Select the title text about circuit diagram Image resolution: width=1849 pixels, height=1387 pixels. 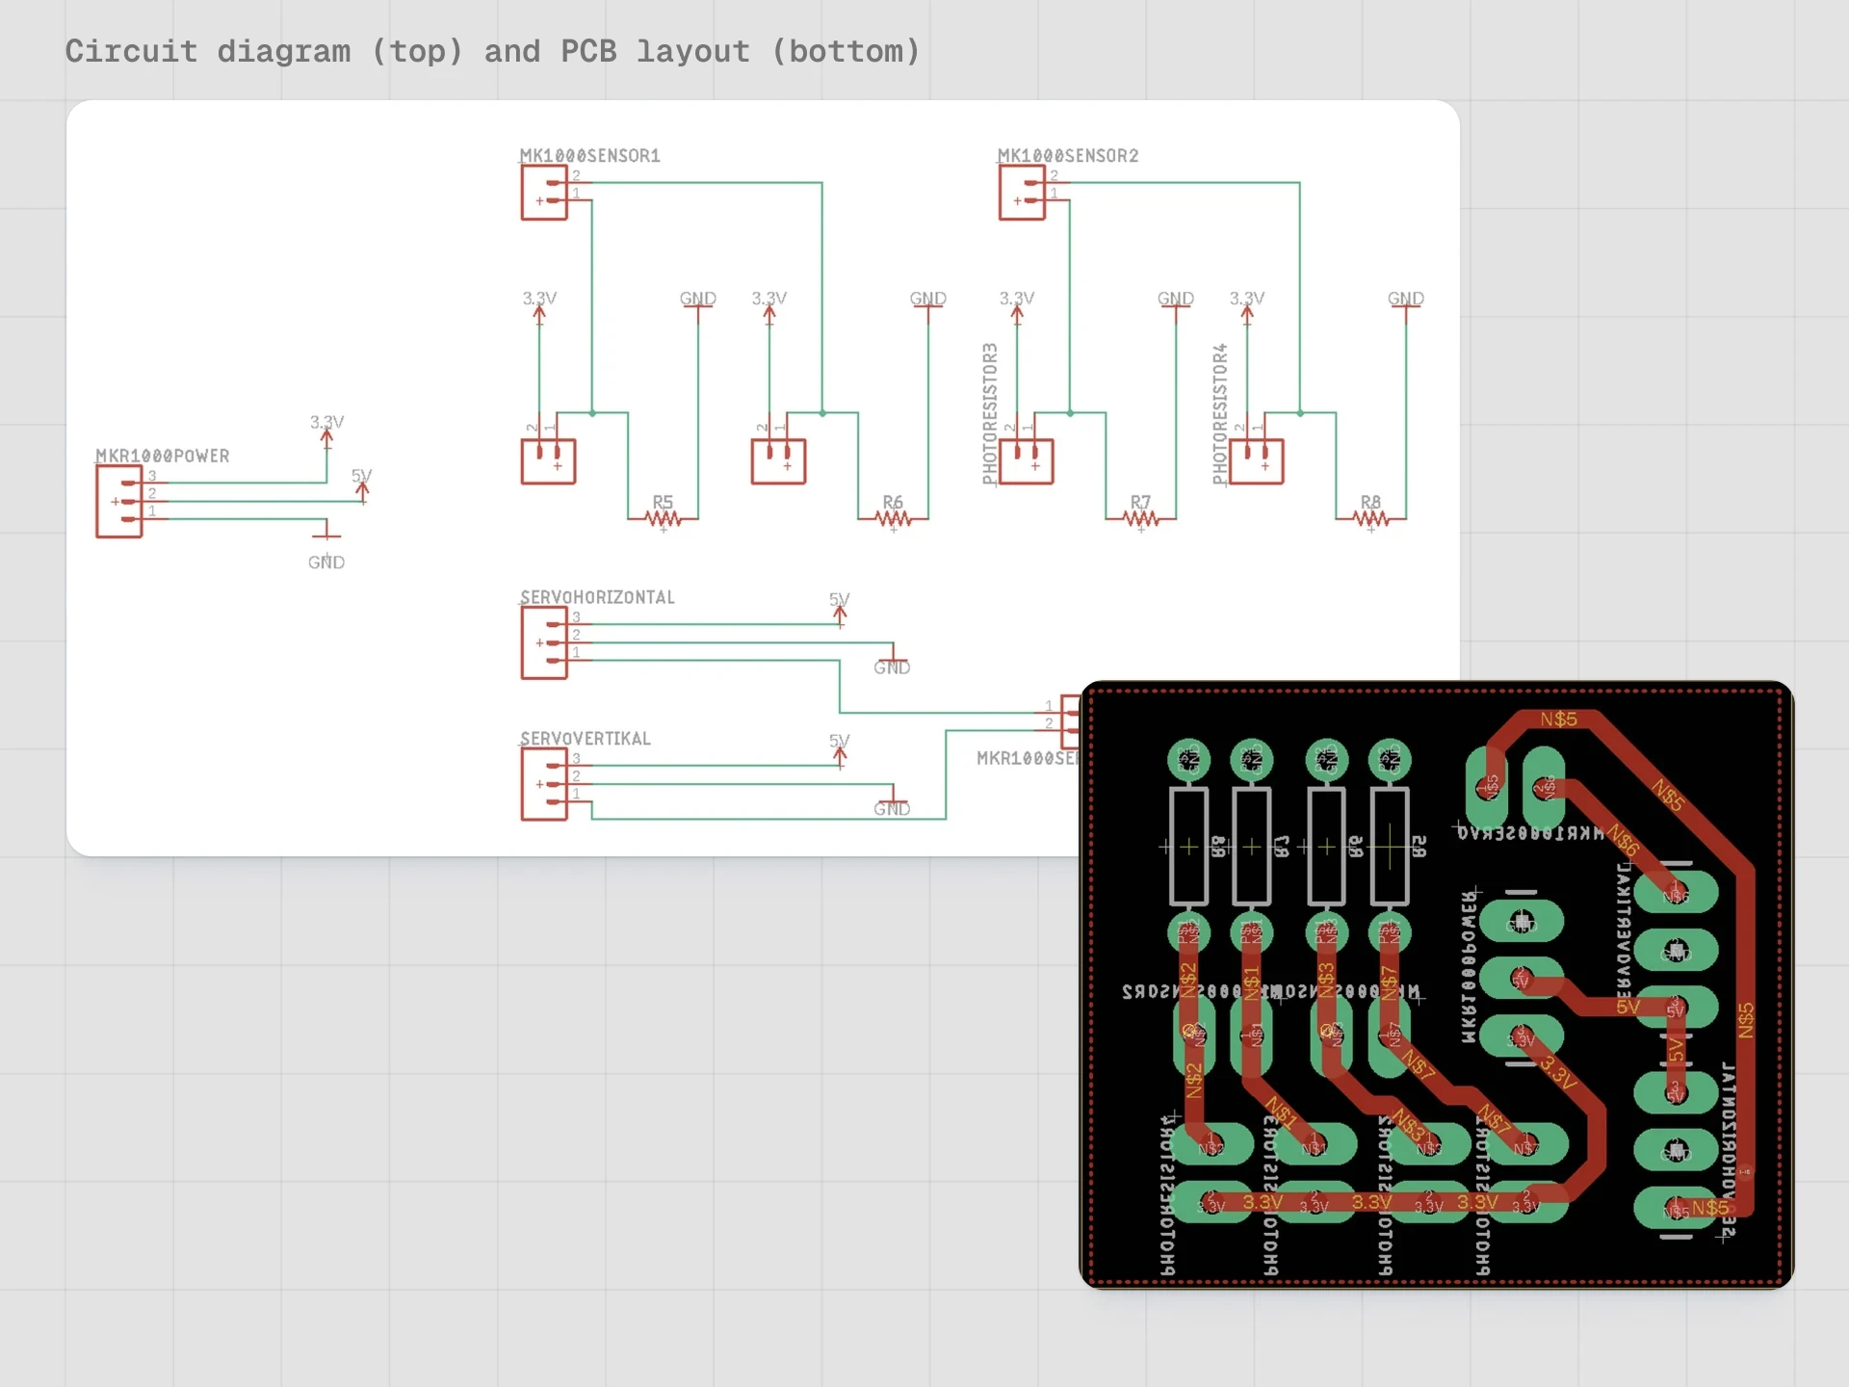pos(492,51)
